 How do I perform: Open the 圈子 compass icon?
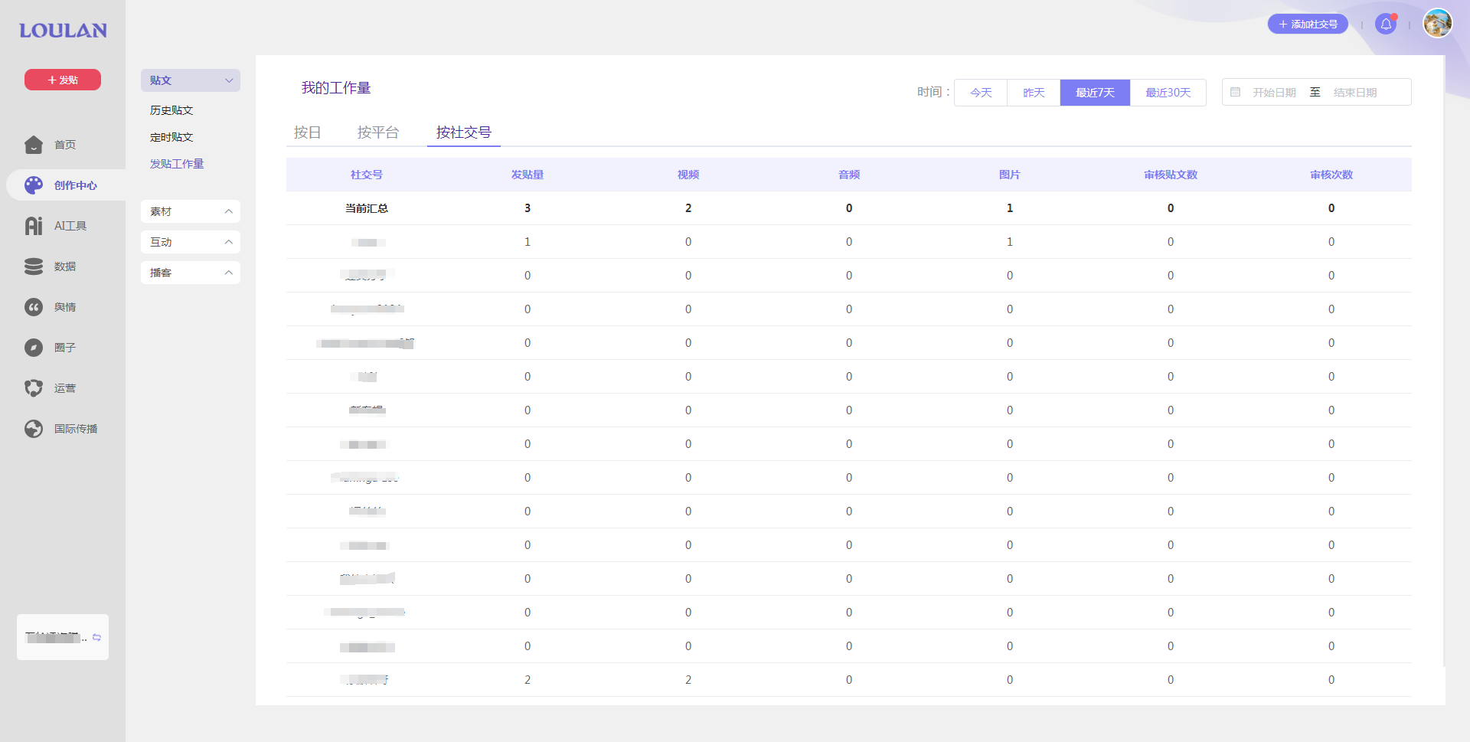(34, 348)
